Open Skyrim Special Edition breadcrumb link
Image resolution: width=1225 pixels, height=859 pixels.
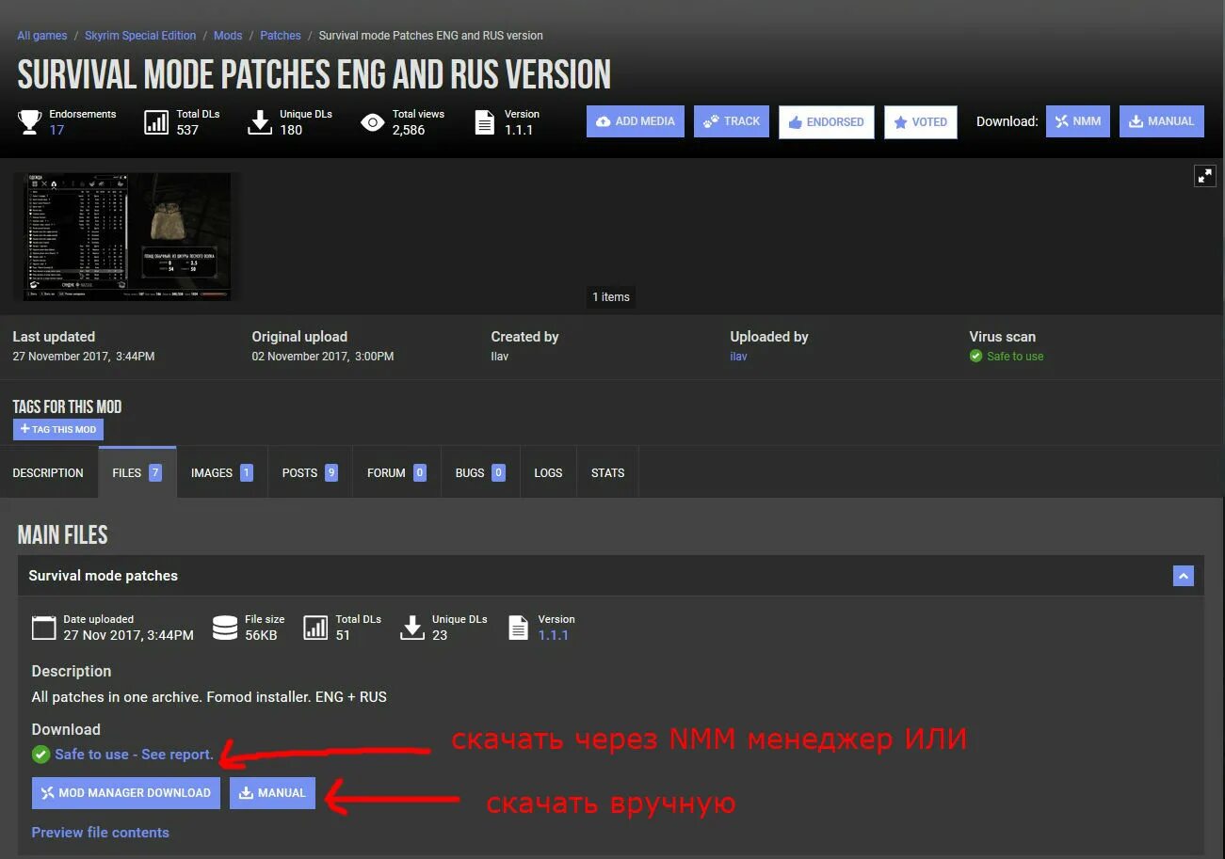[x=140, y=36]
